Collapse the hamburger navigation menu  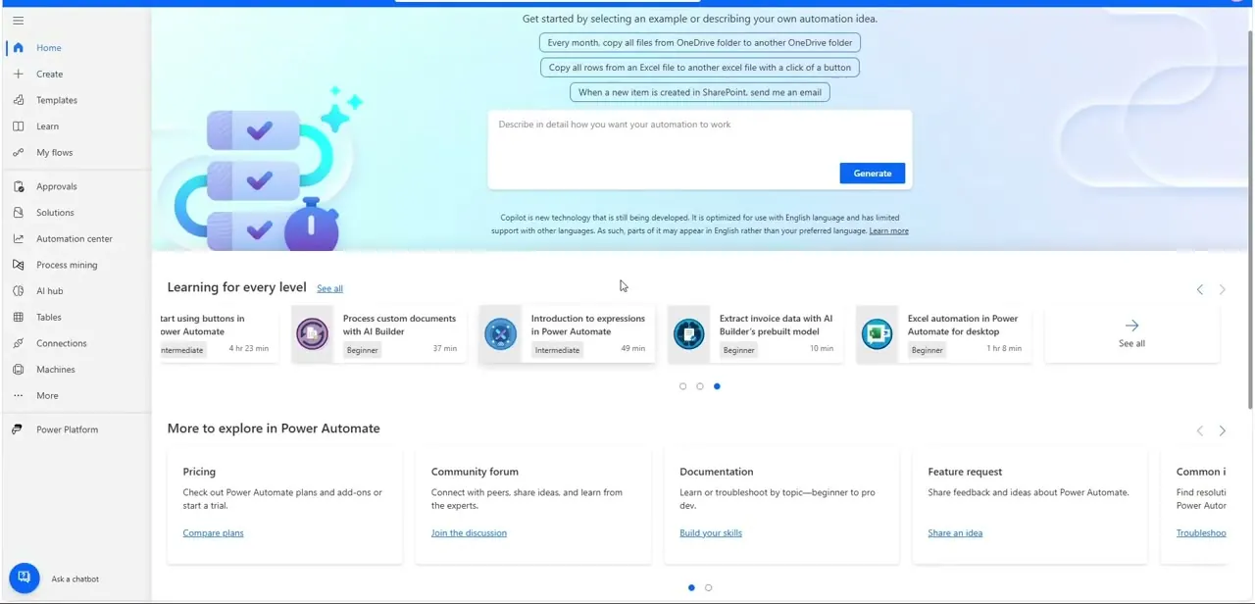pyautogui.click(x=18, y=21)
